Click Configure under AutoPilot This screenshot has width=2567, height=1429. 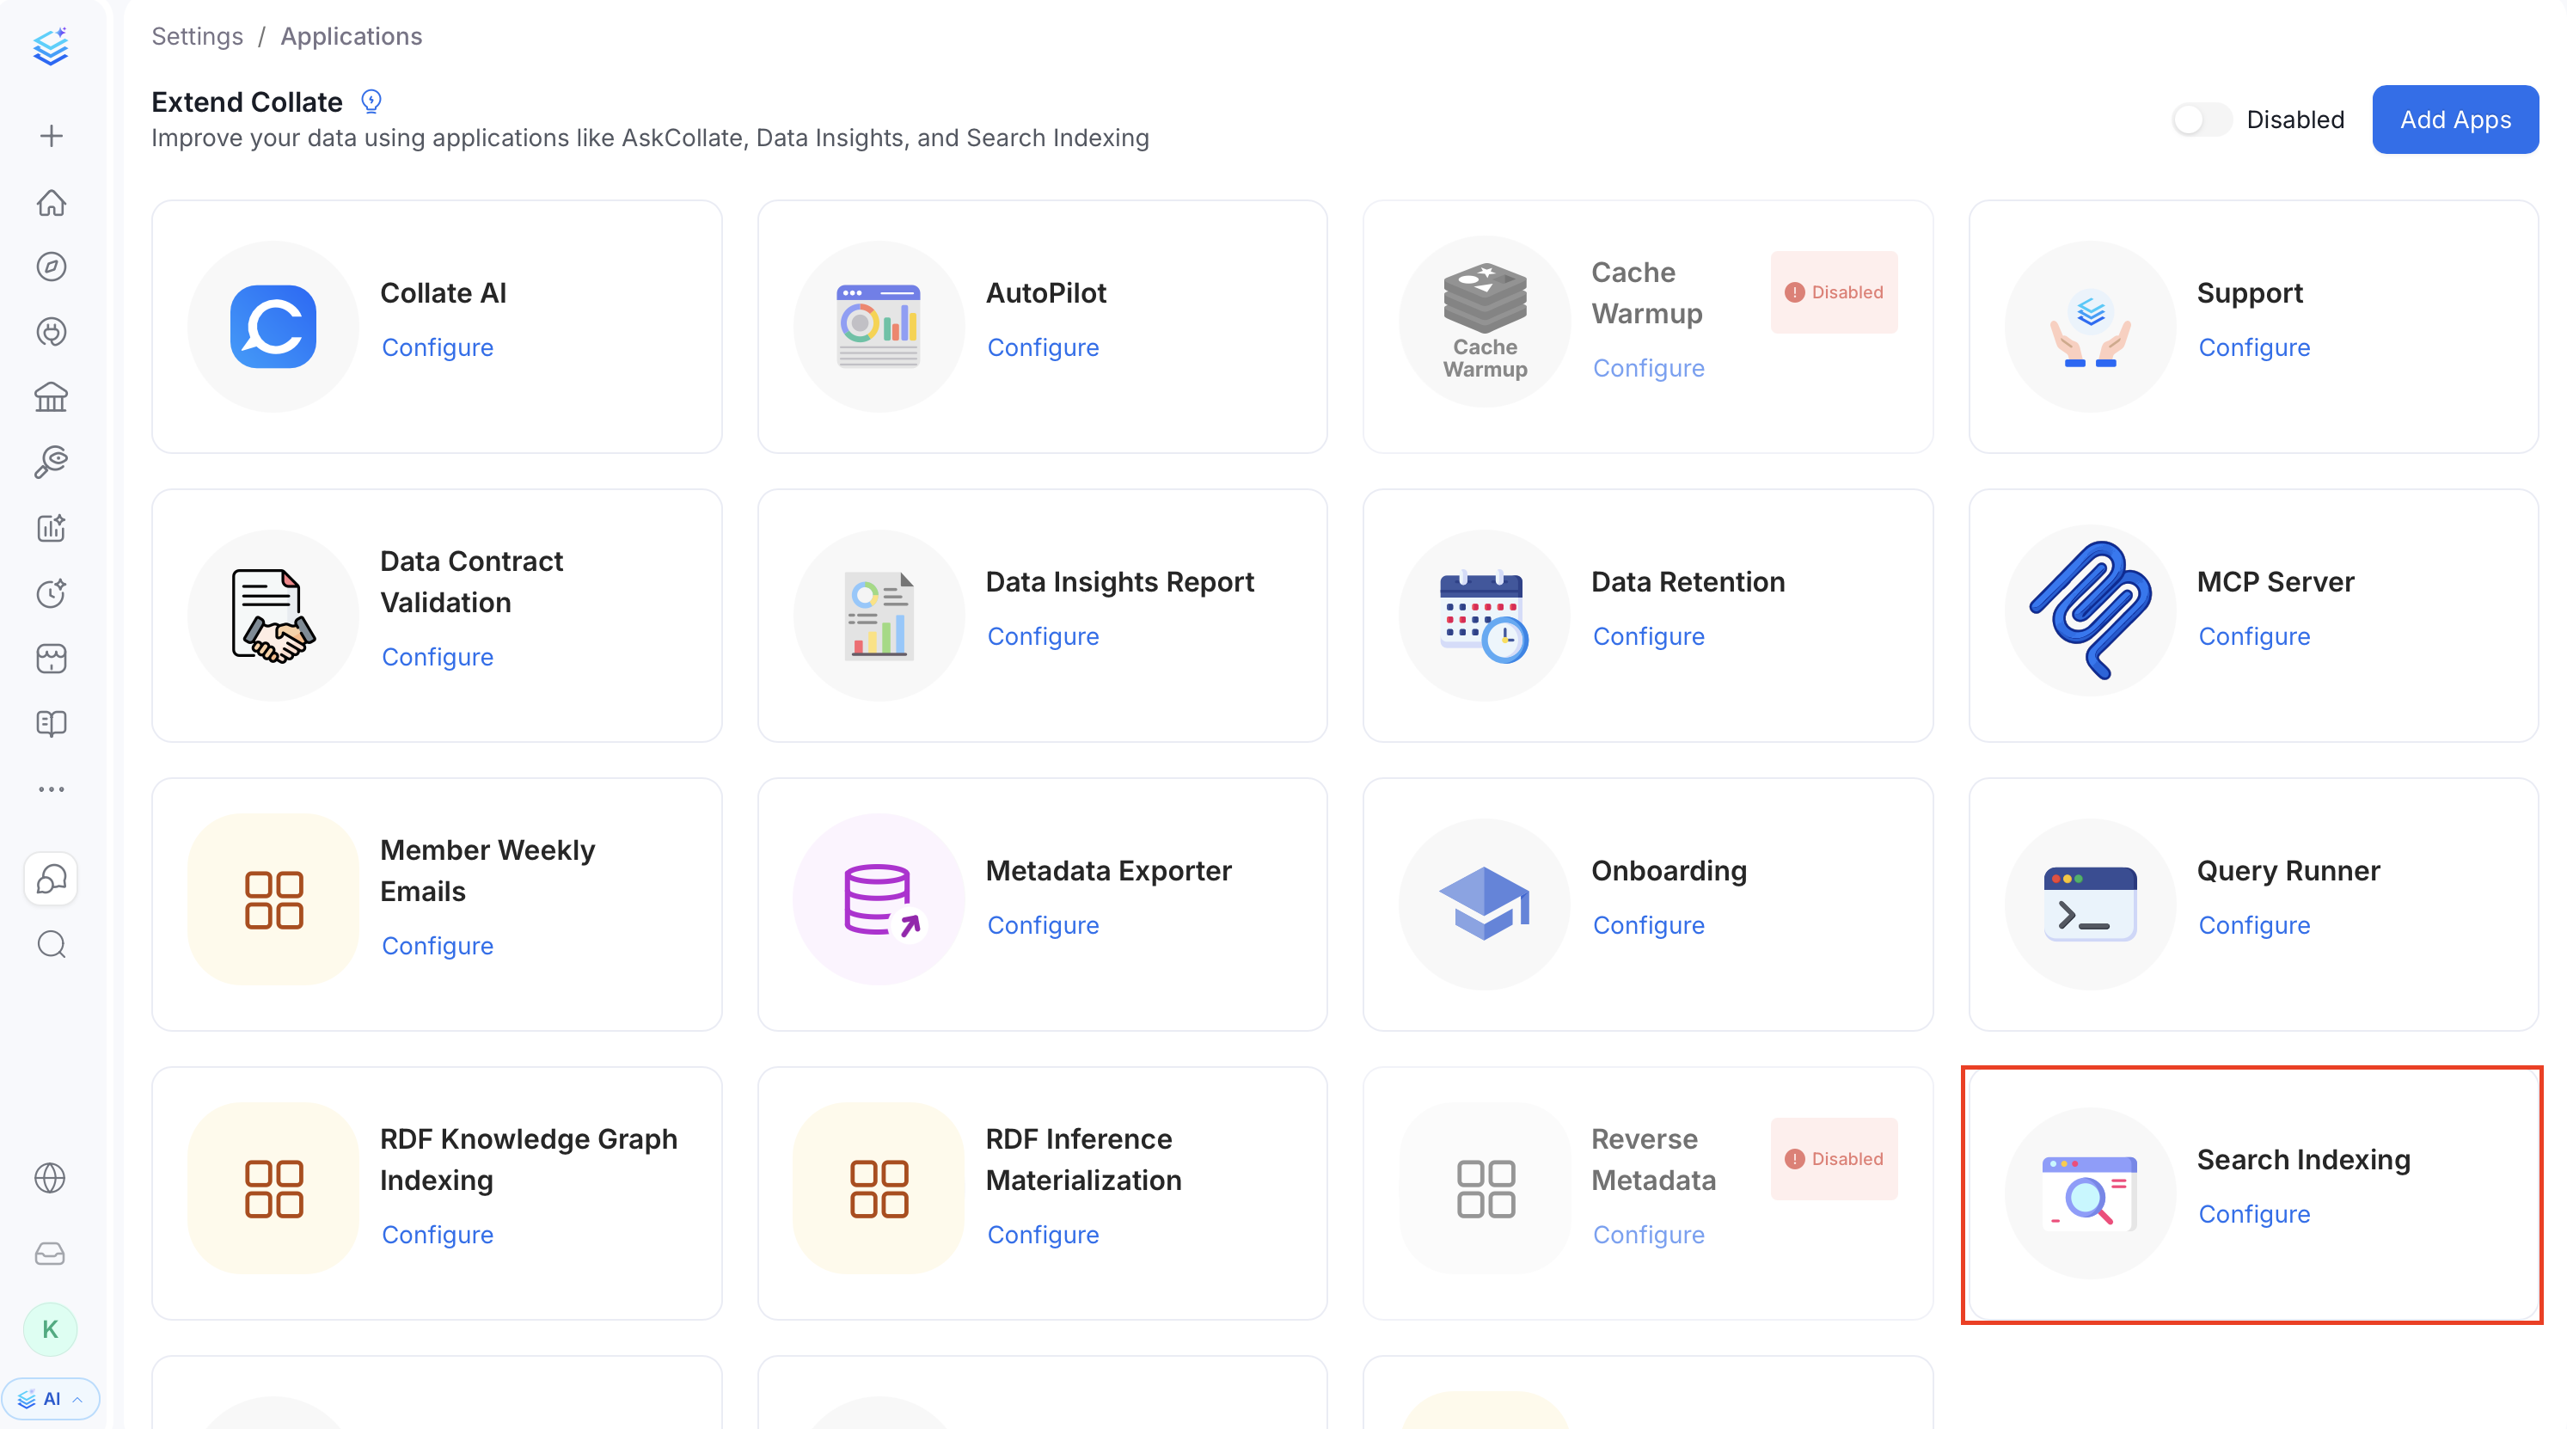click(1042, 347)
